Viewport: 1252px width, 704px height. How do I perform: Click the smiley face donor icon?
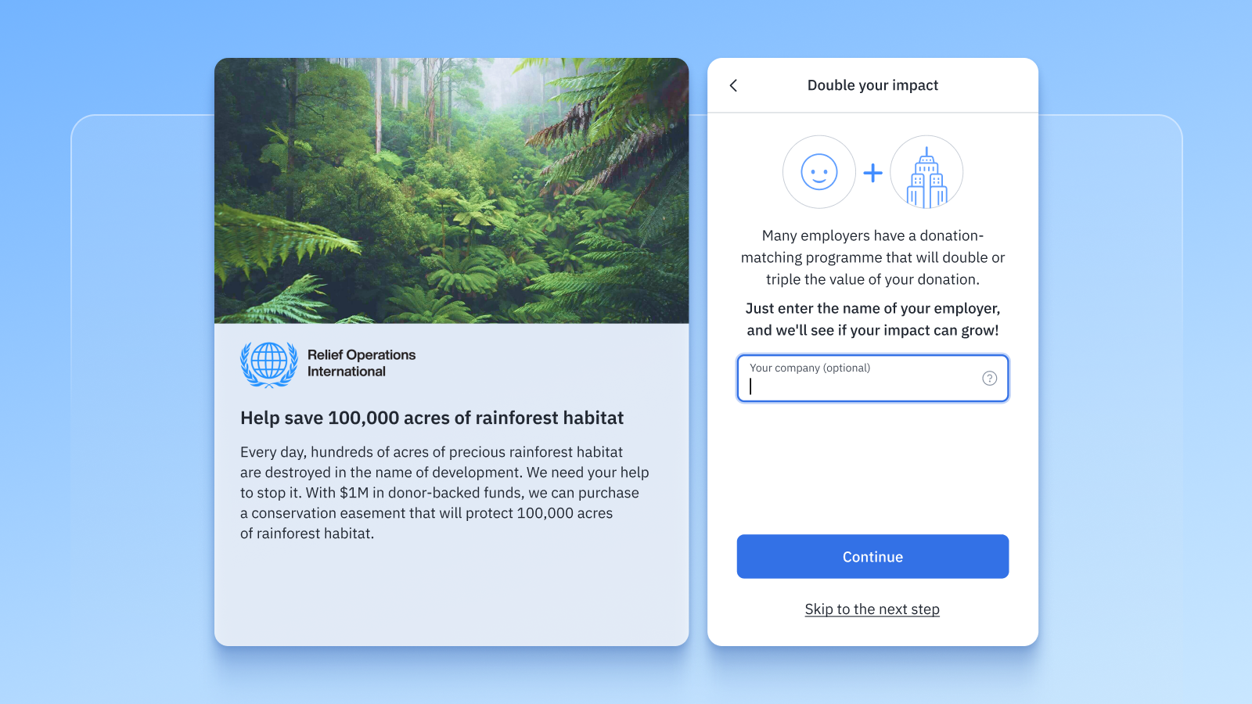pyautogui.click(x=819, y=172)
